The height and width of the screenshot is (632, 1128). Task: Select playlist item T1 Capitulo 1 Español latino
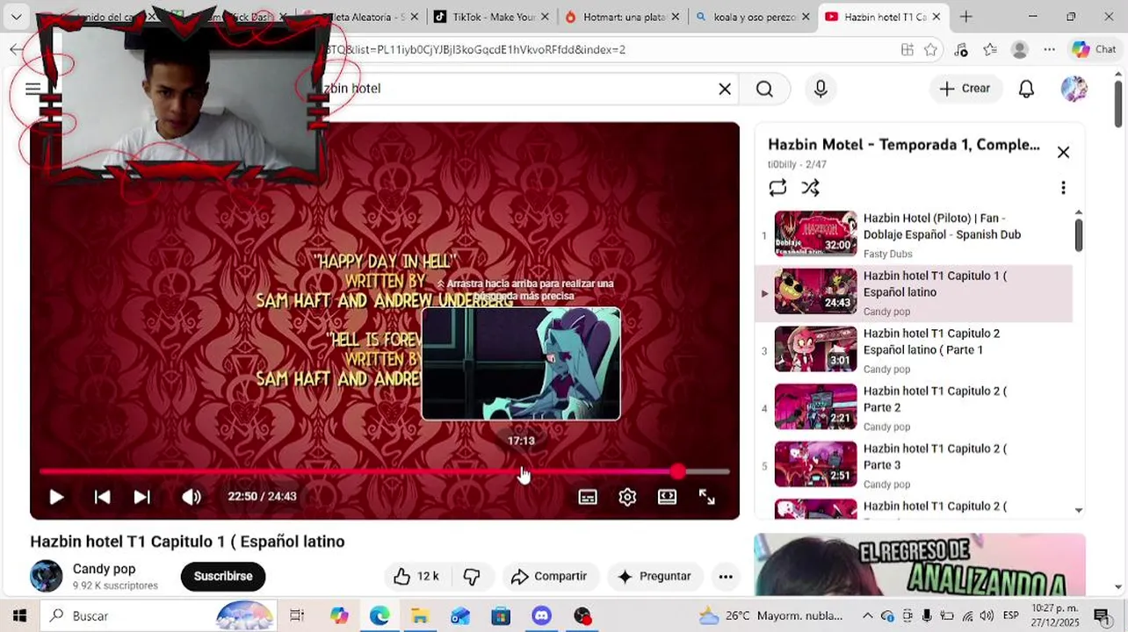point(915,293)
